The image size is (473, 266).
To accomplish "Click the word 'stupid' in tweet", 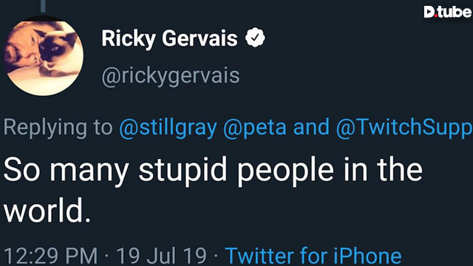I will [x=183, y=170].
